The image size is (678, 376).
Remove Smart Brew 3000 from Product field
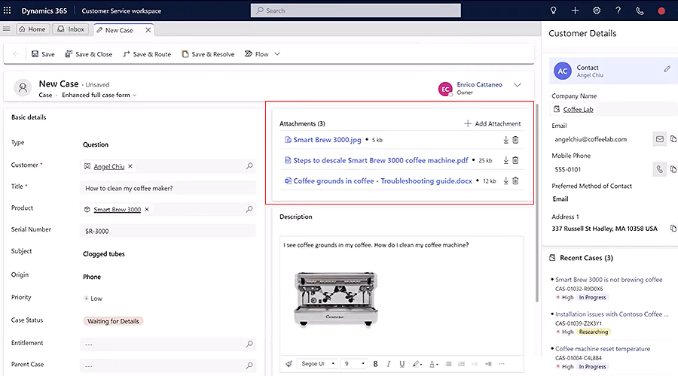tap(147, 209)
